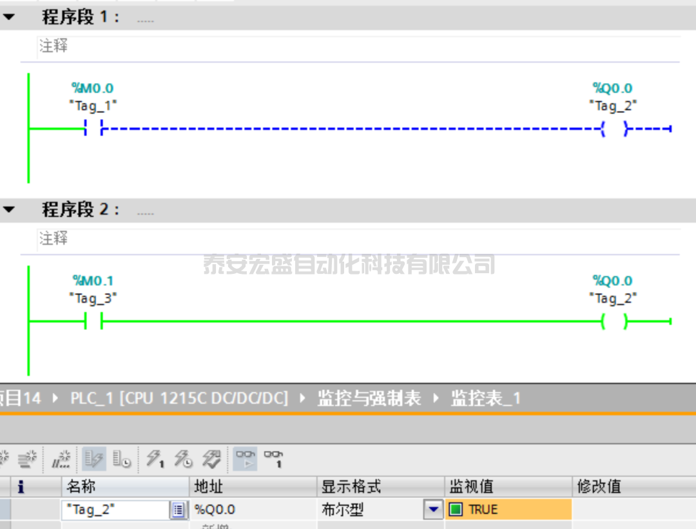Viewport: 696px width, 529px height.
Task: Click the insert comment line icon
Action: coord(61,459)
